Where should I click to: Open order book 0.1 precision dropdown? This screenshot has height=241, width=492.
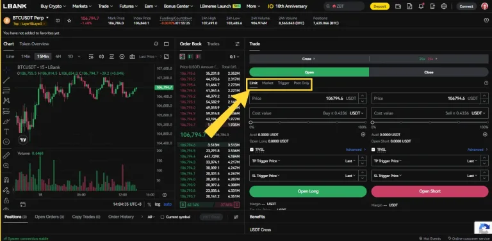(x=234, y=57)
